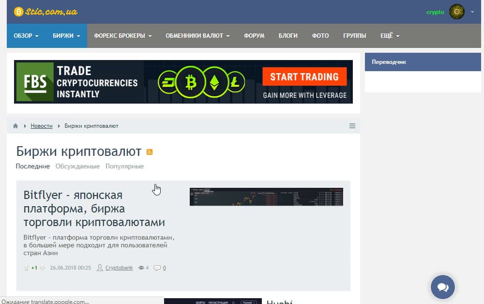This screenshot has height=304, width=484.
Task: Click the Bitflyer comments icon
Action: click(x=157, y=268)
